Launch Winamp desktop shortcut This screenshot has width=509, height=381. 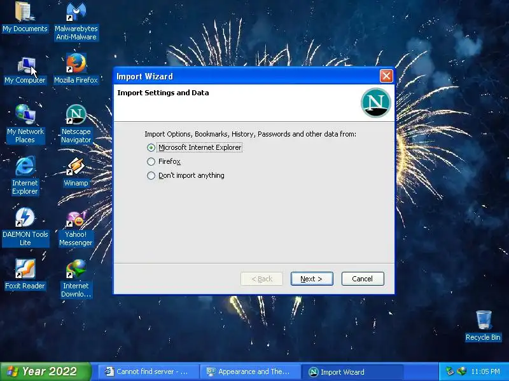[x=76, y=171]
